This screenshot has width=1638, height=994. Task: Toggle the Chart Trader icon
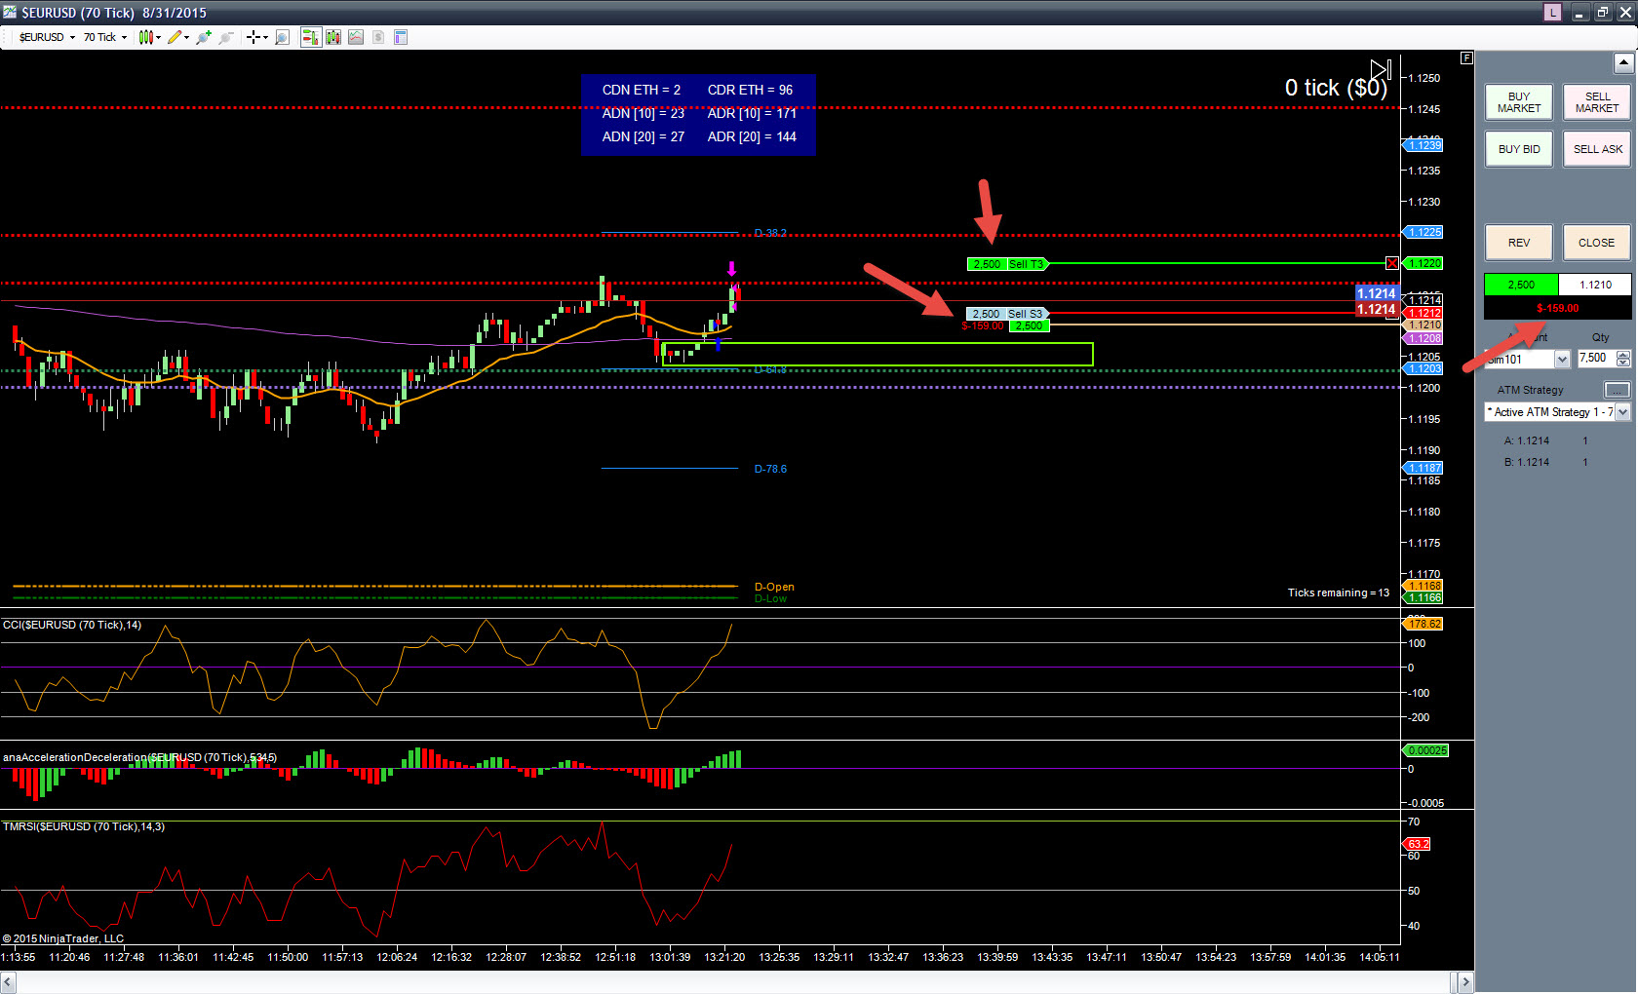(310, 37)
